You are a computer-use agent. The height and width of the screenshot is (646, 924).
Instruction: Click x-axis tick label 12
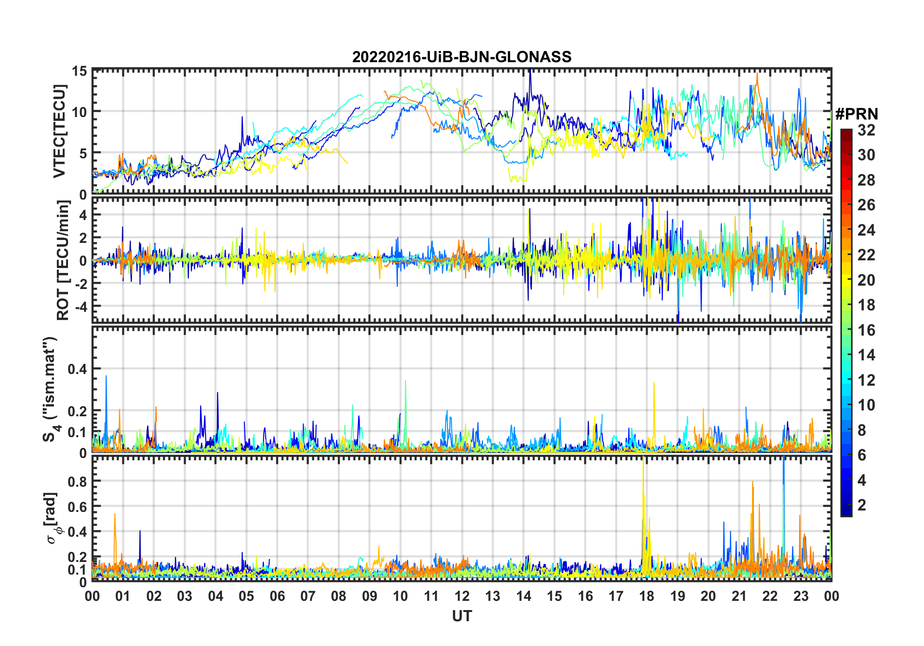(462, 596)
